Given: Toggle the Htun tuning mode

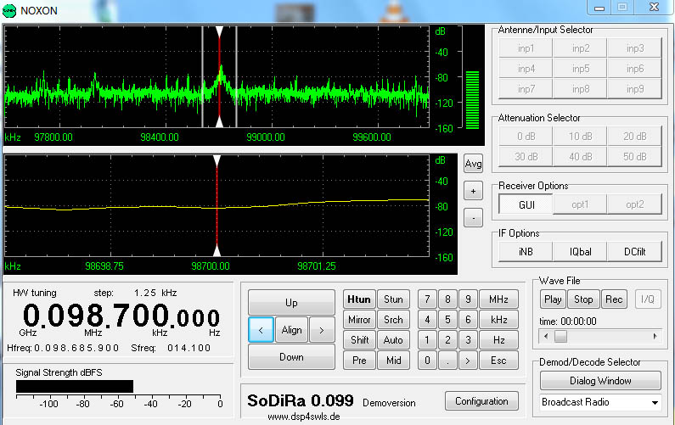Looking at the screenshot, I should point(359,299).
